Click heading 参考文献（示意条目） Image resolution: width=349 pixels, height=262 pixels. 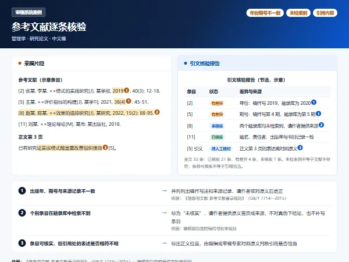pyautogui.click(x=40, y=80)
